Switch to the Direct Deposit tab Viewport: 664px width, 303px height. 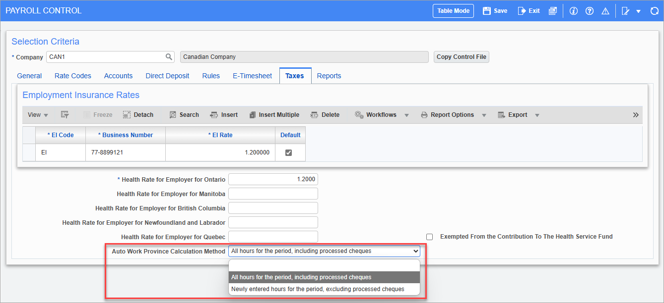pos(167,75)
